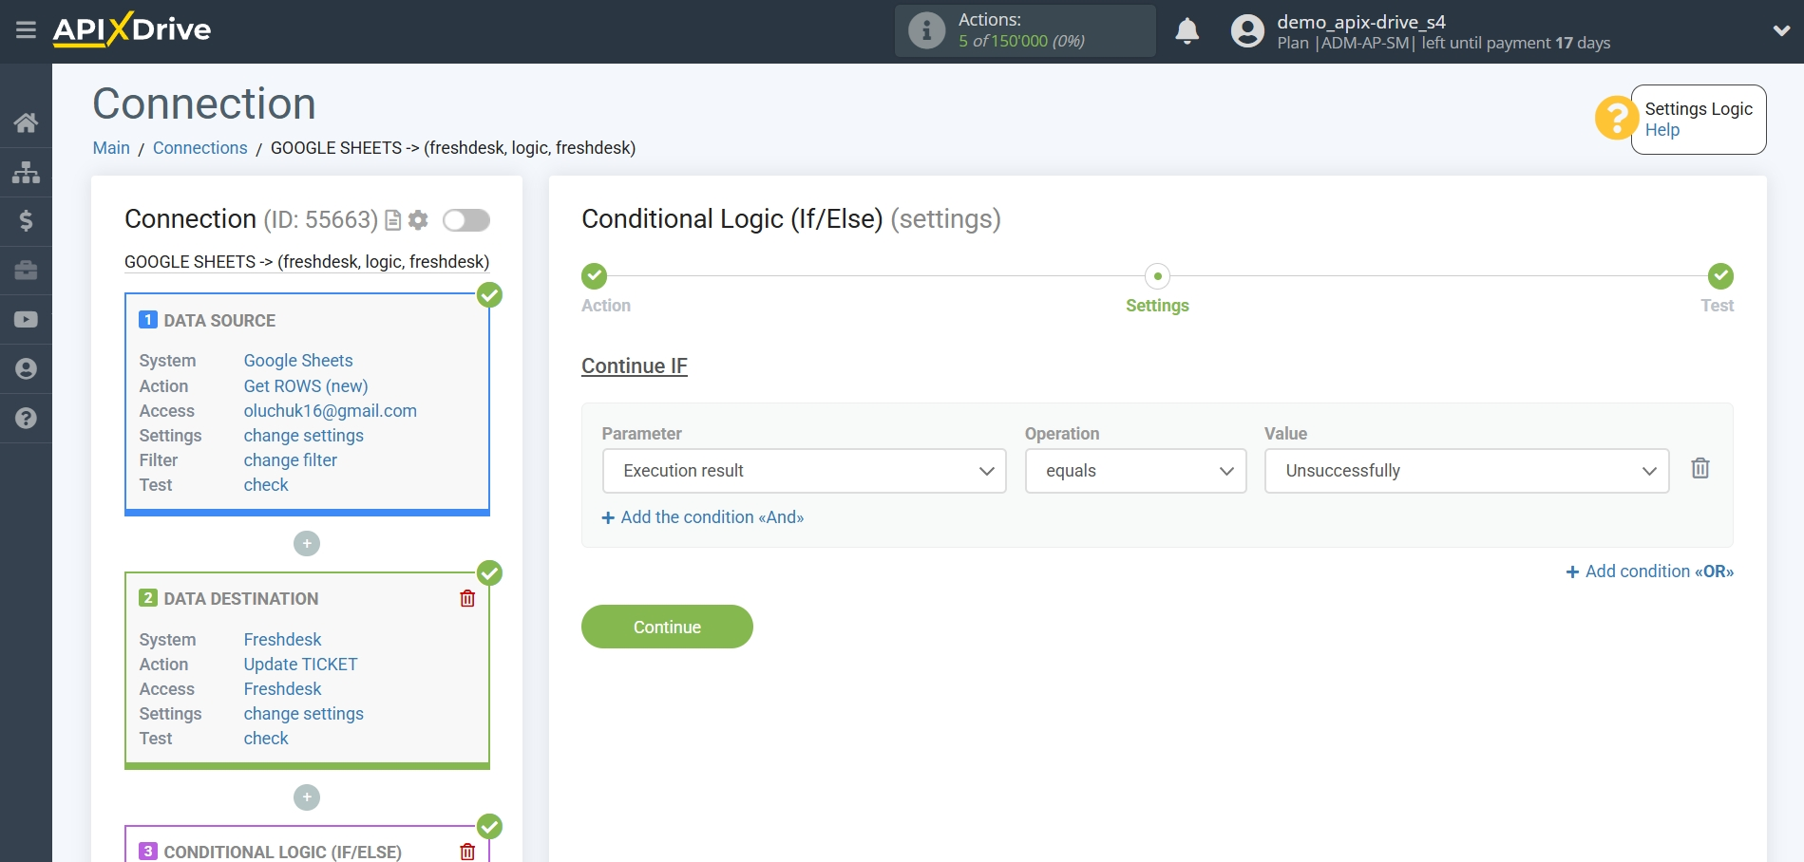Open the connection document icon
This screenshot has height=862, width=1804.
click(392, 220)
